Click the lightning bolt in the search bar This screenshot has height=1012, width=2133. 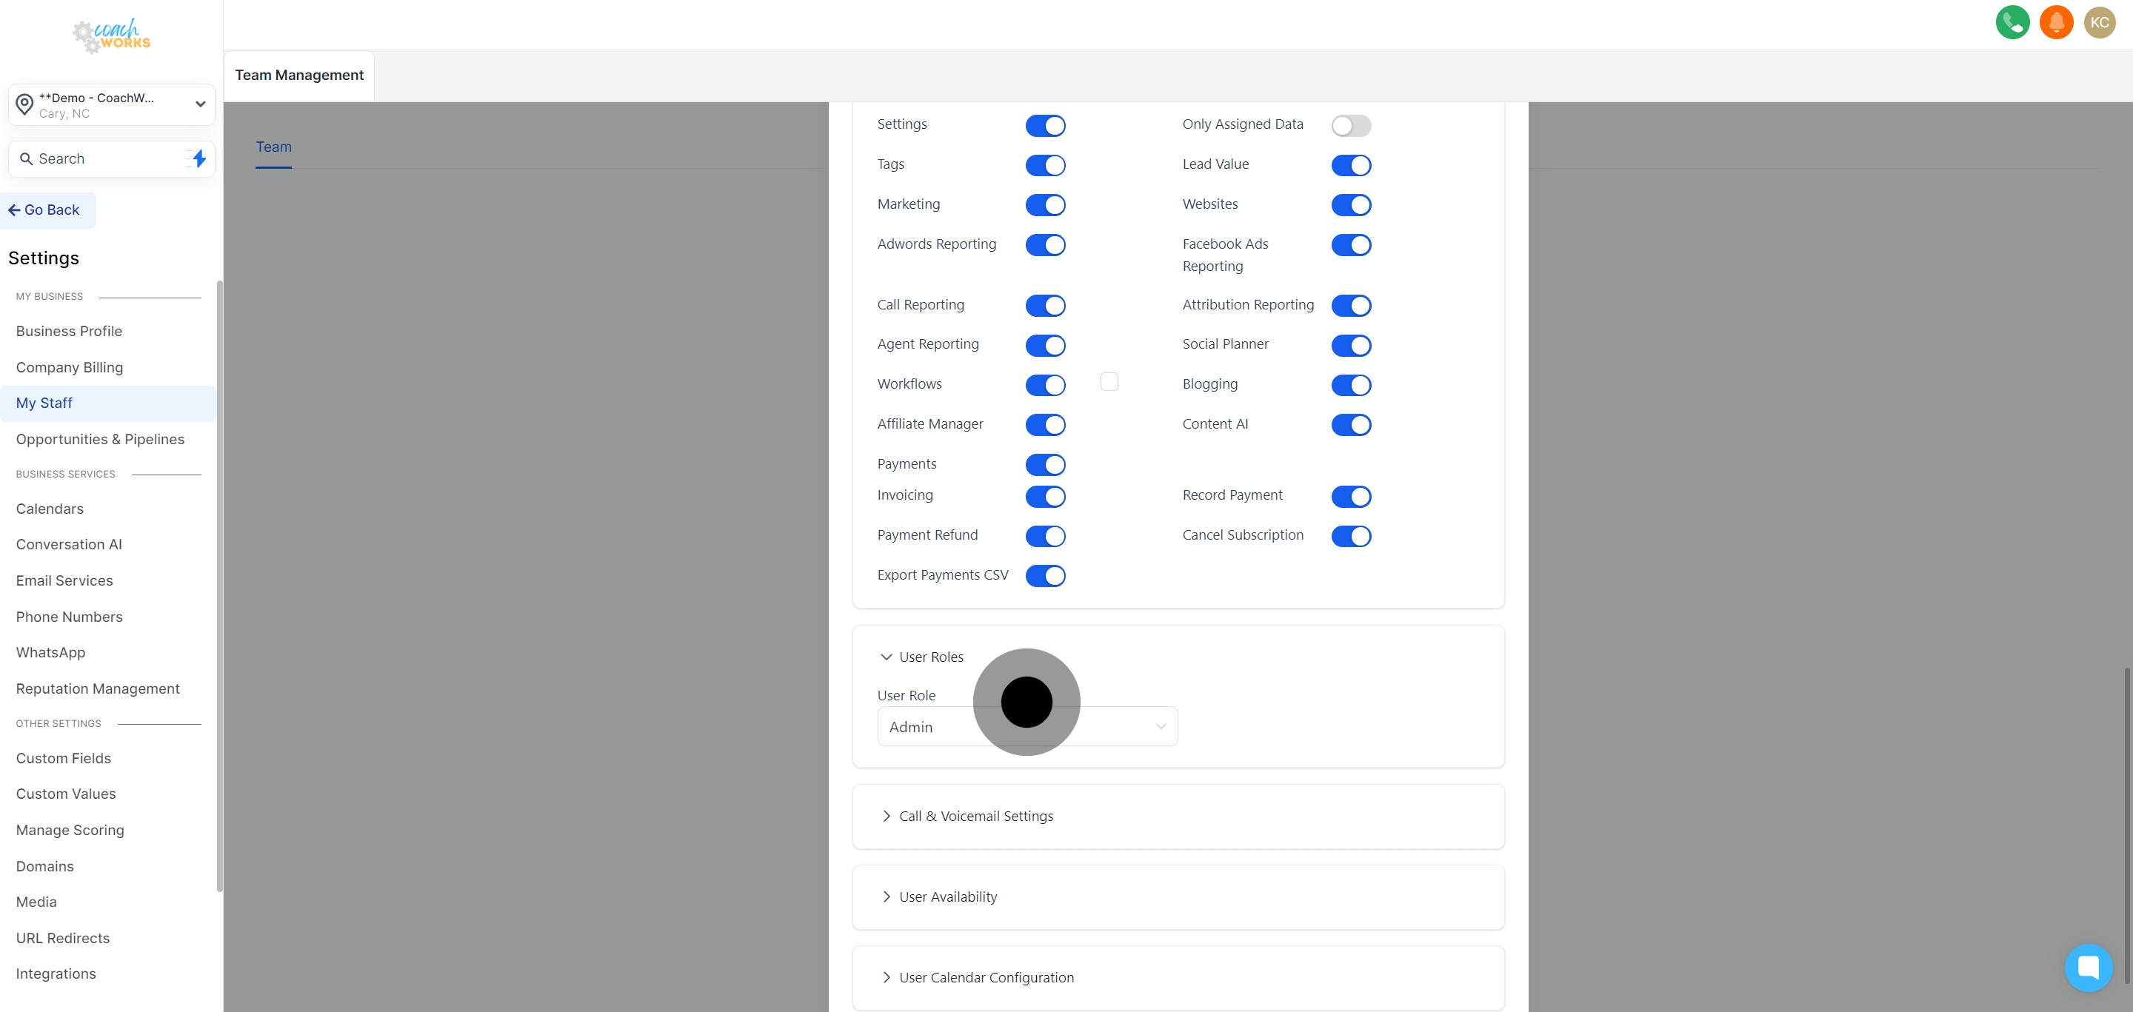(x=197, y=158)
